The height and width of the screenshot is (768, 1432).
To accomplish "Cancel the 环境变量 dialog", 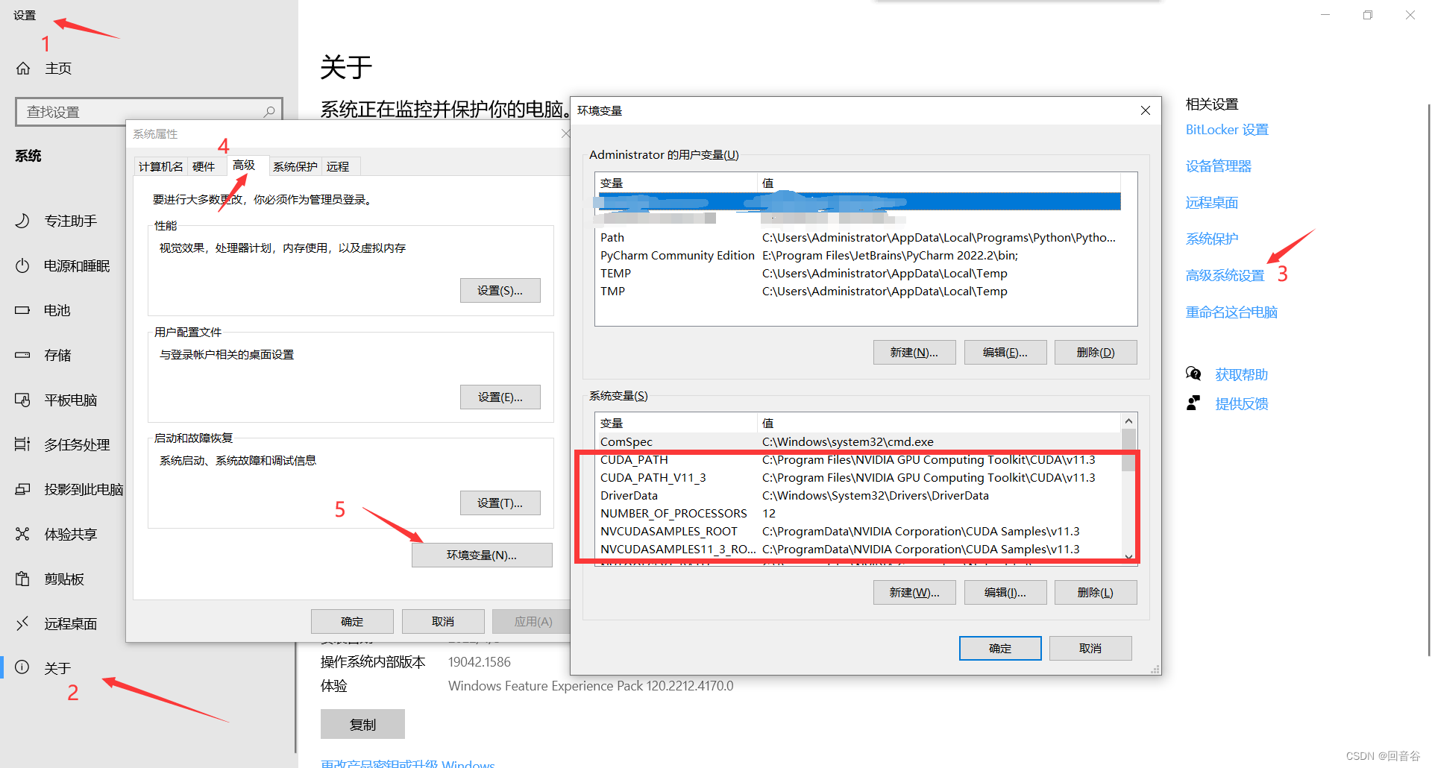I will (1090, 649).
